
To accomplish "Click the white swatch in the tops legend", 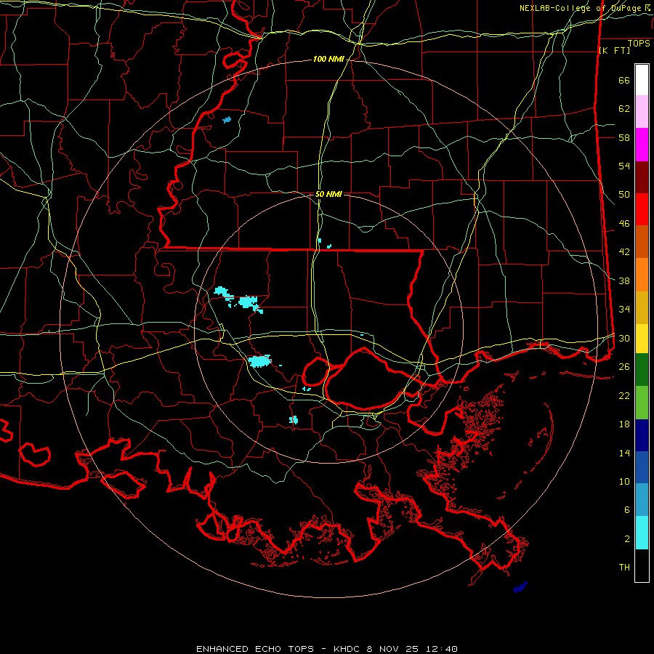I will tap(642, 80).
